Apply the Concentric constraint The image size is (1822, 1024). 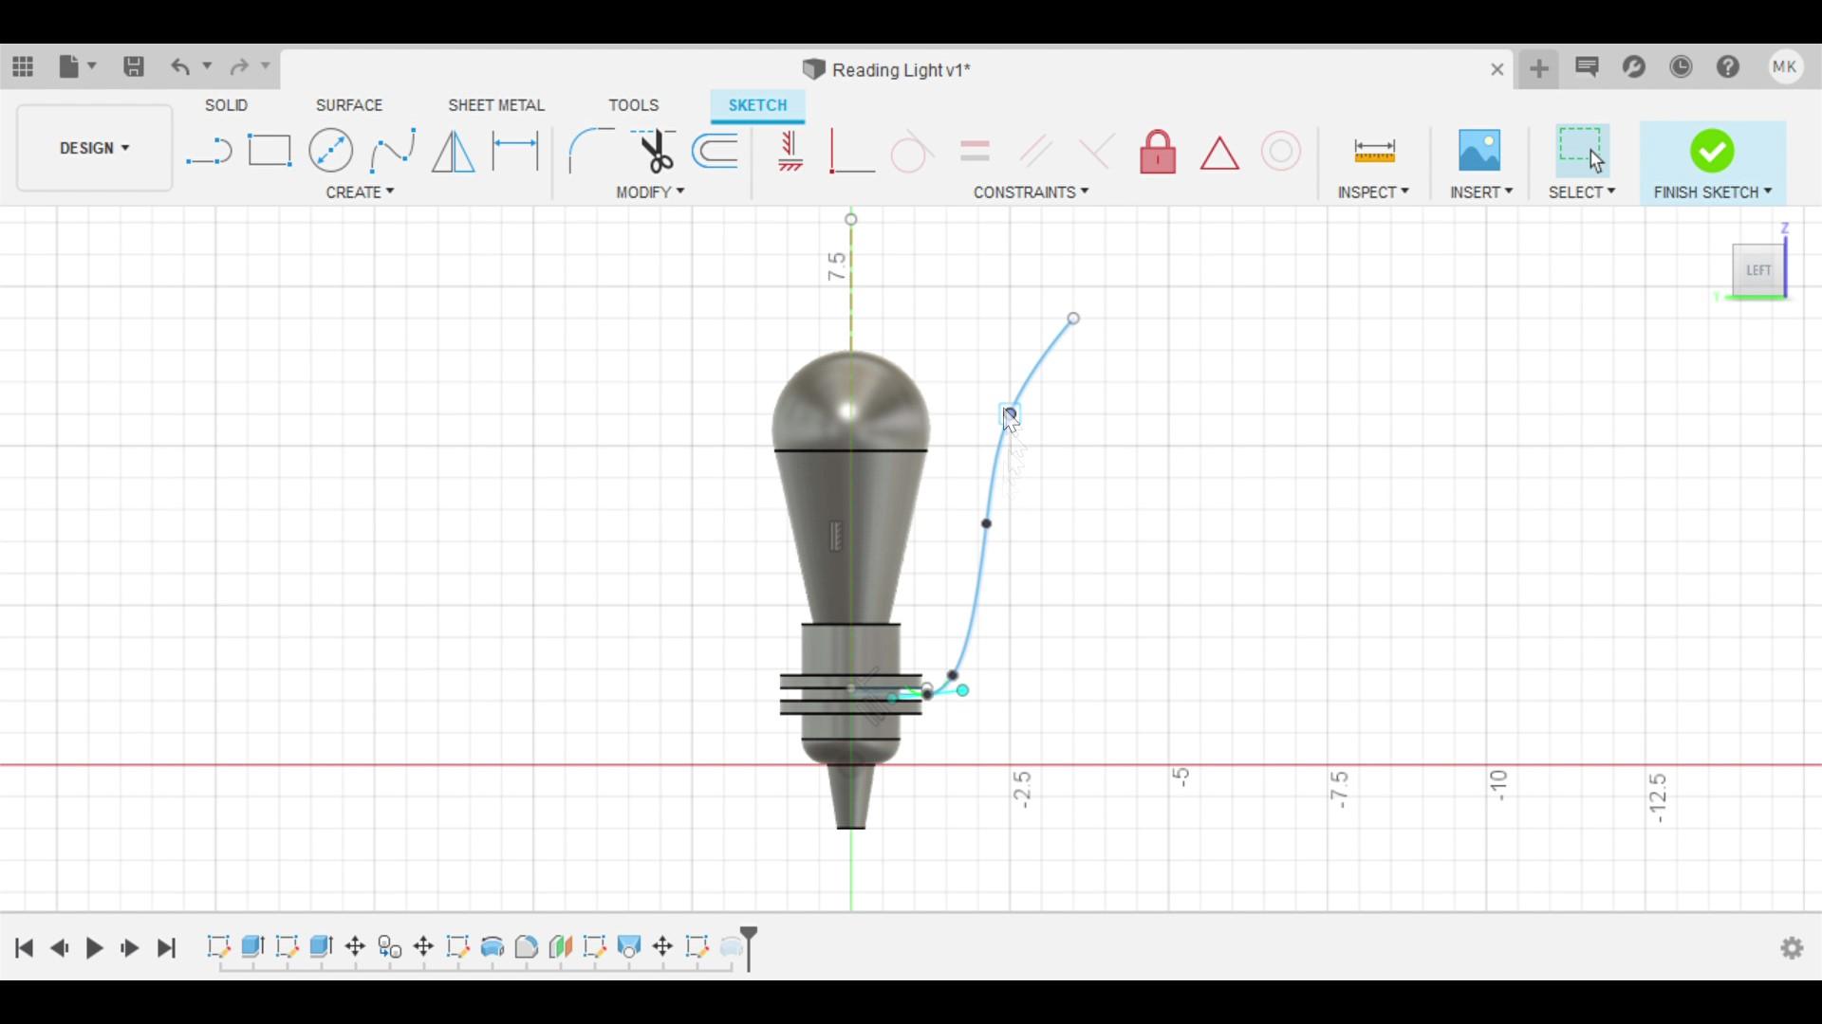point(1280,152)
